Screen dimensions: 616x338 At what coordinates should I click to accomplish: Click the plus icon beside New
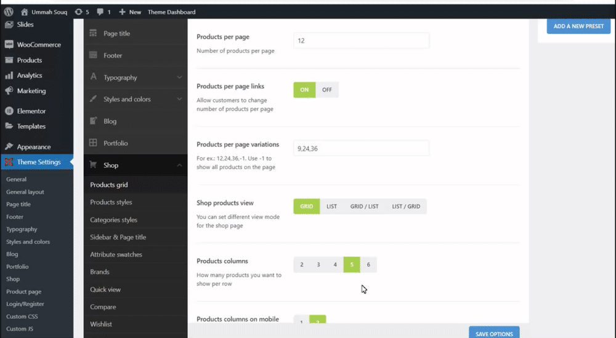[x=122, y=12]
